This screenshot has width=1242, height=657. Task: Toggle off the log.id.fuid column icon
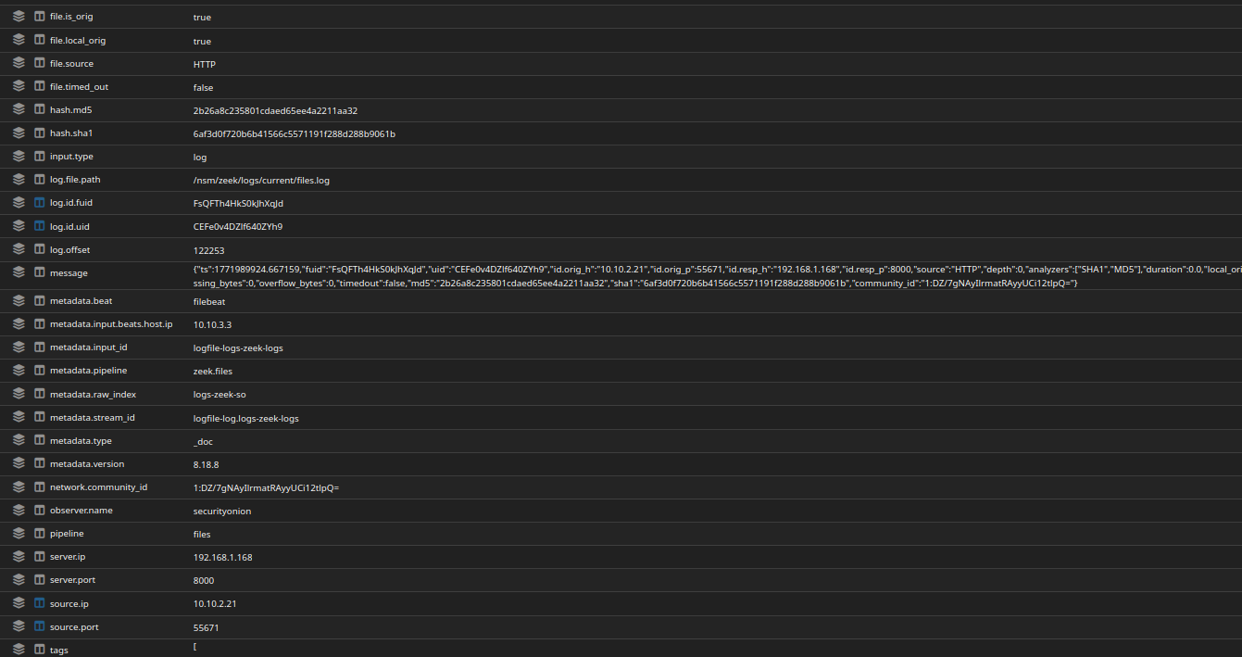pyautogui.click(x=39, y=203)
